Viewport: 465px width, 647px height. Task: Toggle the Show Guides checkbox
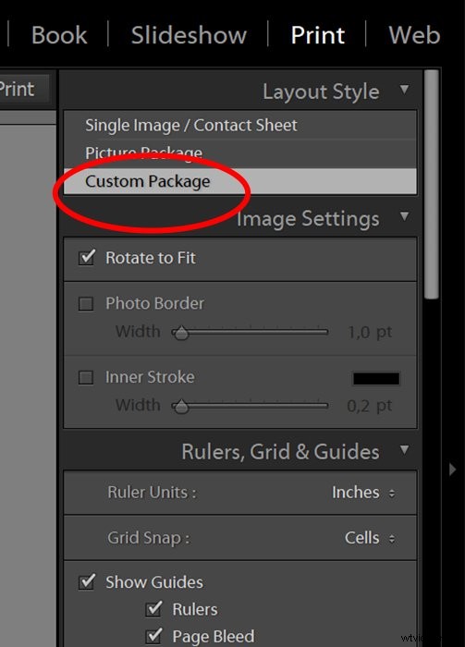tap(87, 581)
